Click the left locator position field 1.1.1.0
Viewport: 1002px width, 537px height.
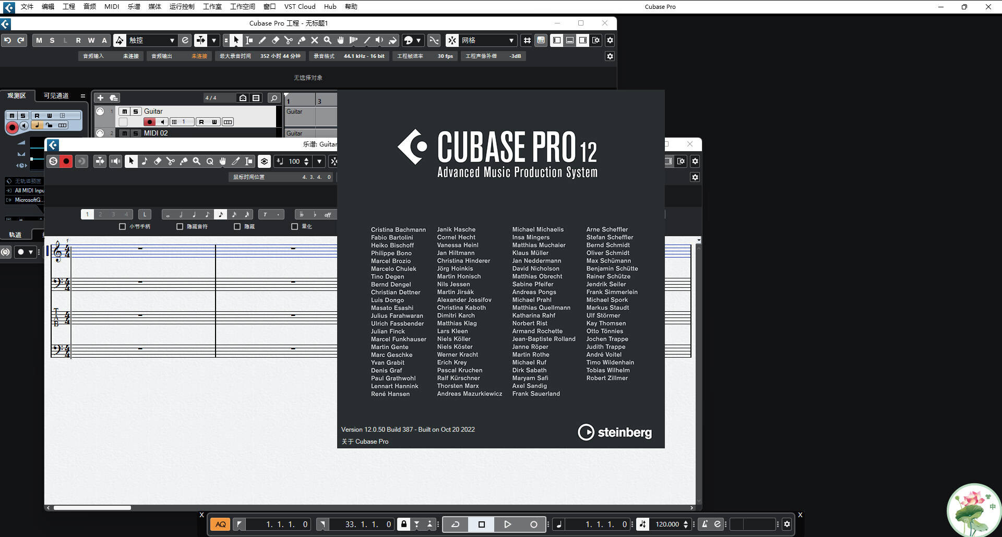pyautogui.click(x=279, y=524)
